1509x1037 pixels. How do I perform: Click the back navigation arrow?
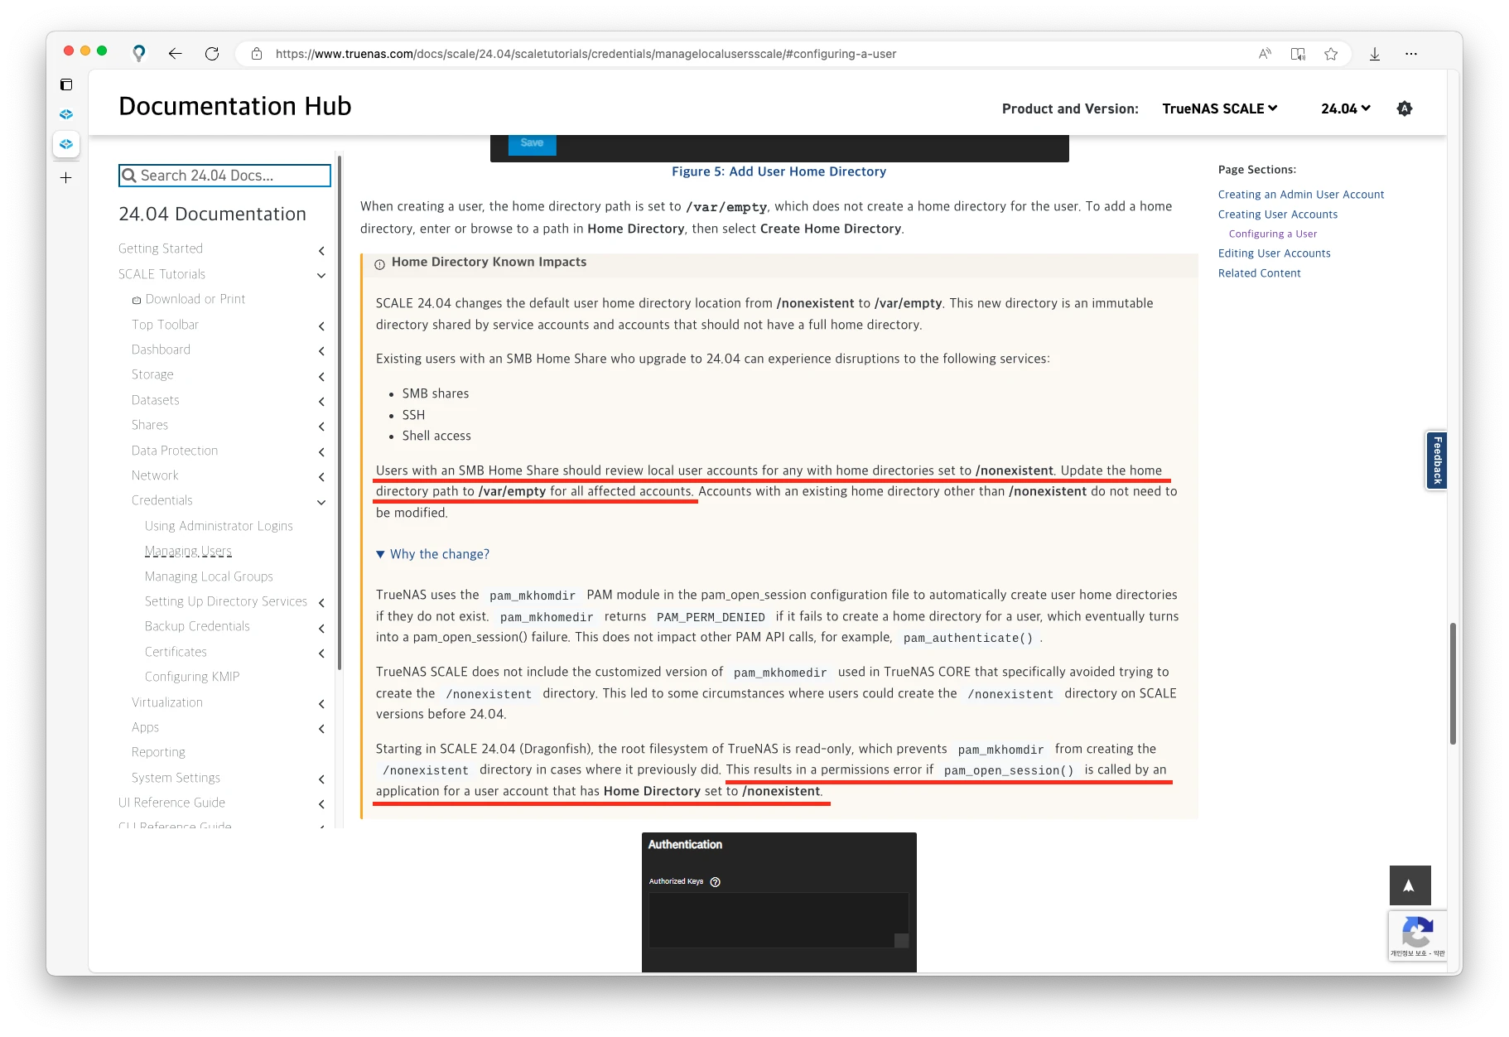tap(175, 53)
